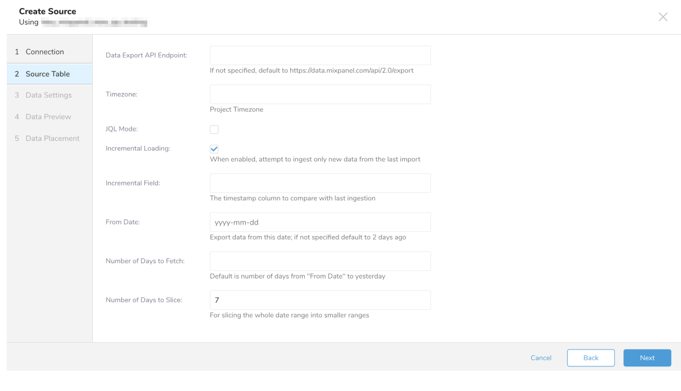
Task: Click into the Incremental Field input
Action: coord(320,183)
